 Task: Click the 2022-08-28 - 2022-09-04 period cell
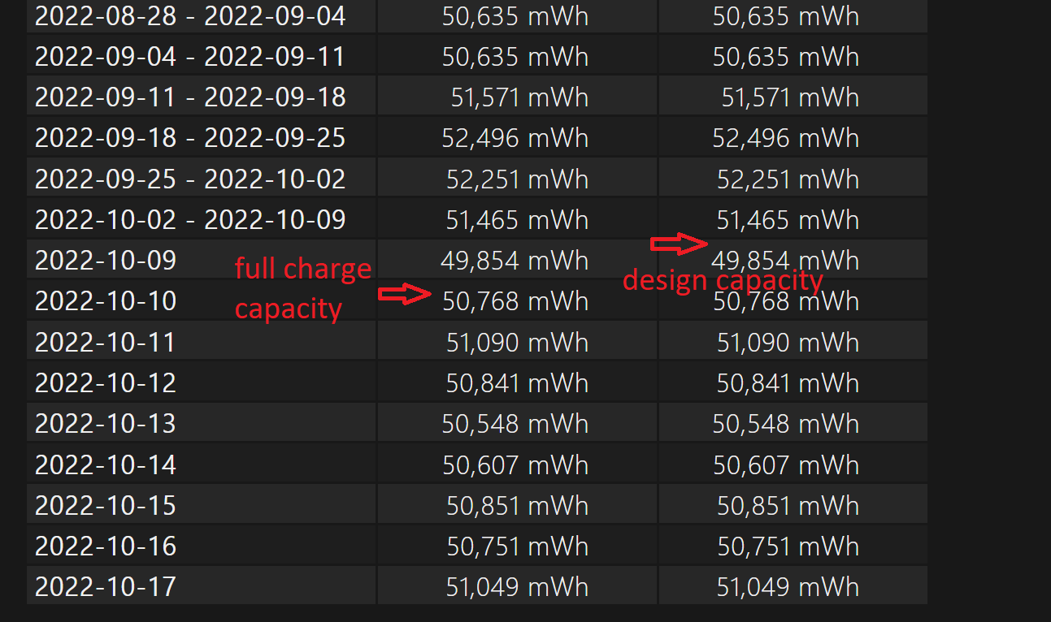202,15
